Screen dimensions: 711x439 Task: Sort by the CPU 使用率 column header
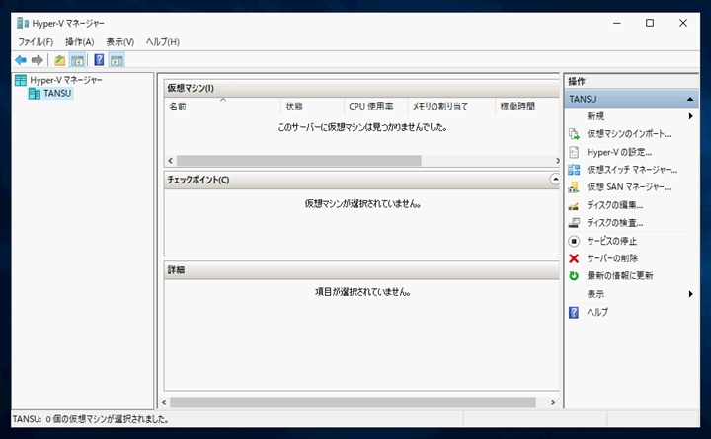pos(376,107)
